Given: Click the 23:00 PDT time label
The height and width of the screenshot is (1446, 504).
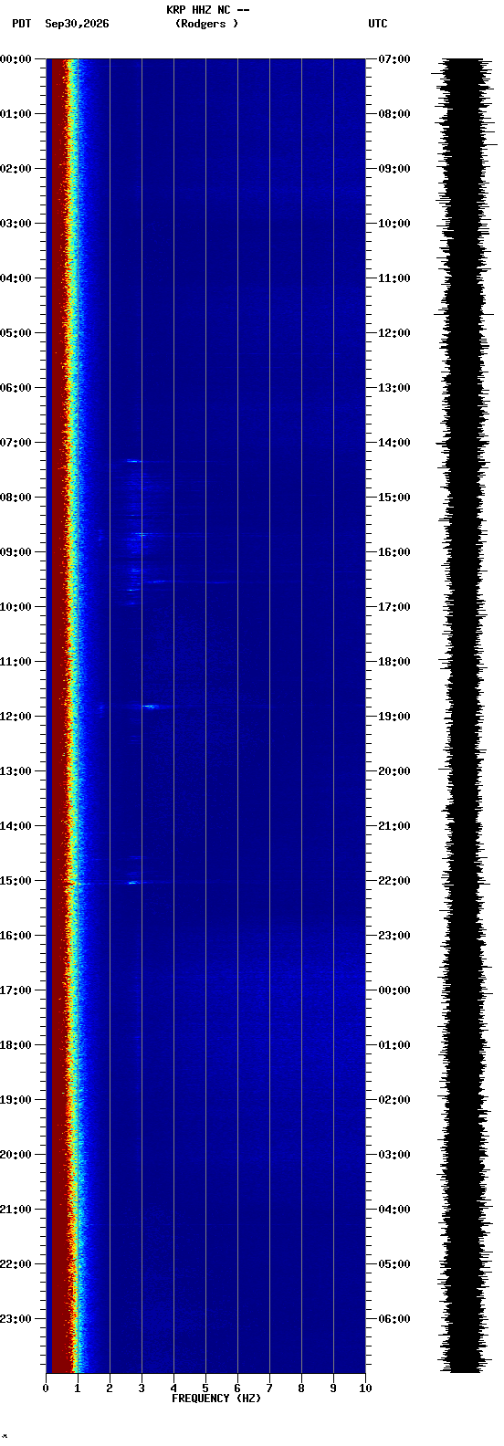Looking at the screenshot, I should click(16, 1319).
